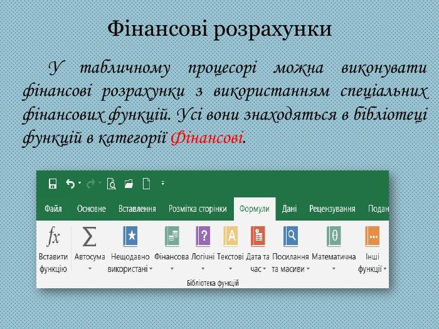Image resolution: width=439 pixels, height=329 pixels.
Task: Click the Save floppy disk icon
Action: coord(53,184)
